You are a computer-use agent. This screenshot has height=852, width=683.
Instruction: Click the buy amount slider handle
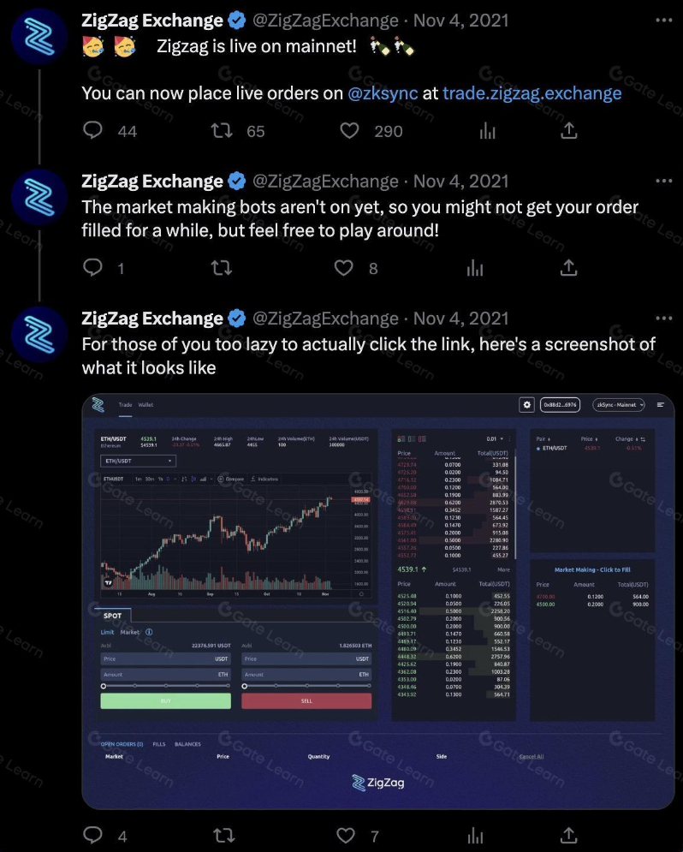[104, 686]
